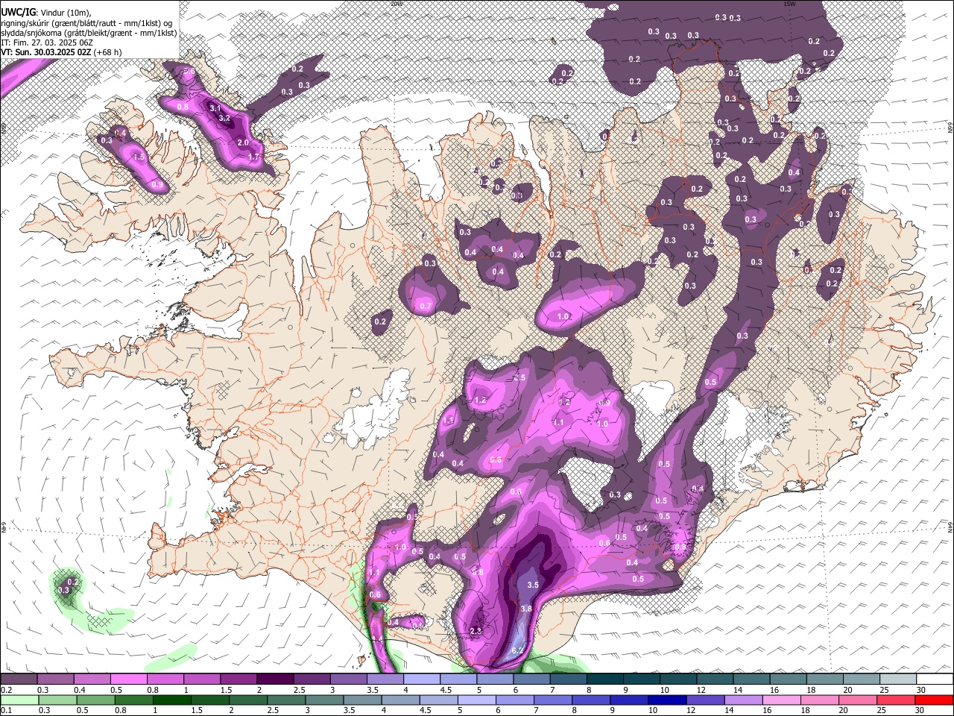Click the UWC/IG title text
954x716 pixels.
pos(17,13)
